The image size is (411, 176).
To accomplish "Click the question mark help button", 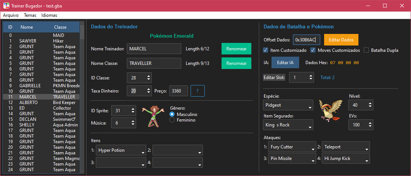I will (197, 91).
